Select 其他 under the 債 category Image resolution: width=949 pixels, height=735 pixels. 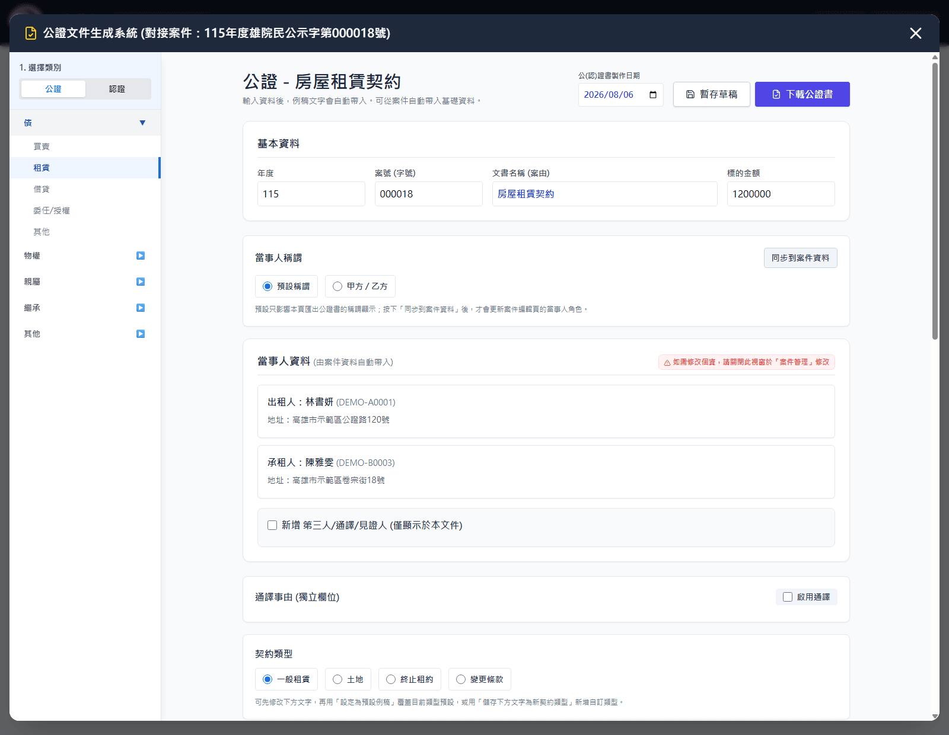85,232
